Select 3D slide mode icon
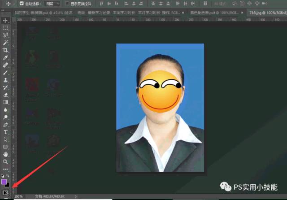Image resolution: width=287 pixels, height=200 pixels. pos(257,4)
